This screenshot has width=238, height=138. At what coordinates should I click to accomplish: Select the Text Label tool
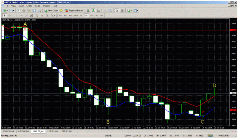tap(47, 16)
